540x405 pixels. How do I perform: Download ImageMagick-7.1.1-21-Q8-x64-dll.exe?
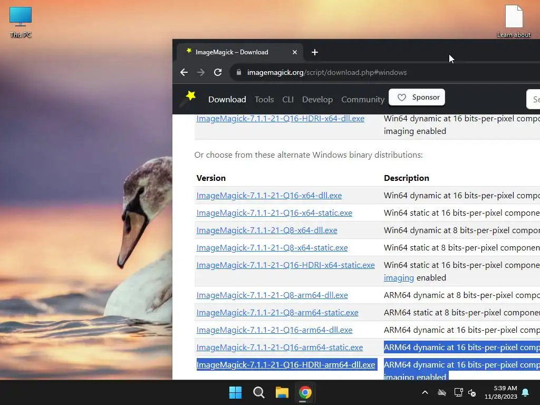point(266,230)
